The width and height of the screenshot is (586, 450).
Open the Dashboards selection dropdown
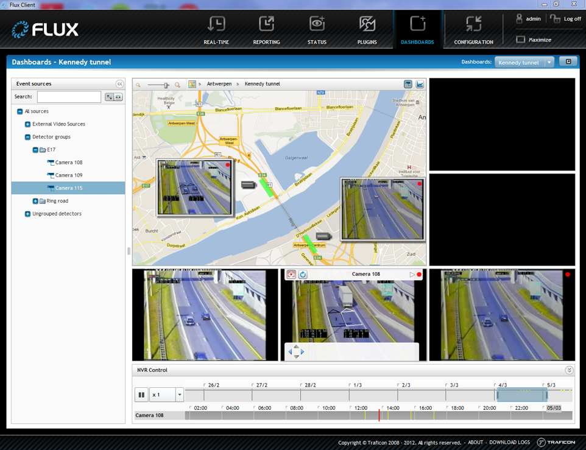(x=549, y=62)
